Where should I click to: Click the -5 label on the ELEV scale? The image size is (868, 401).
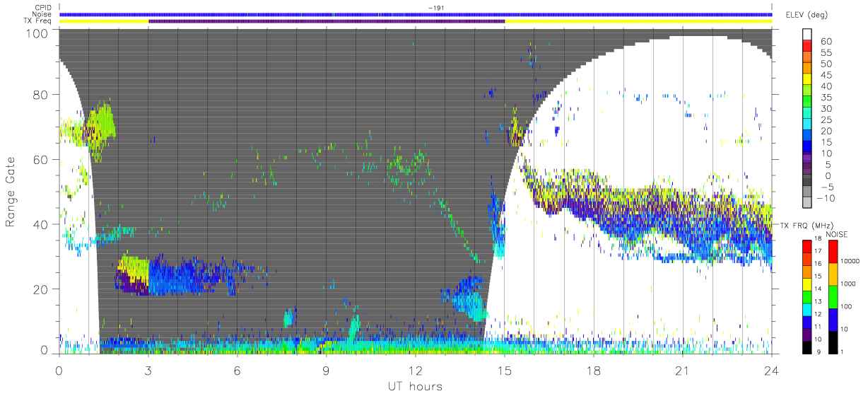826,187
